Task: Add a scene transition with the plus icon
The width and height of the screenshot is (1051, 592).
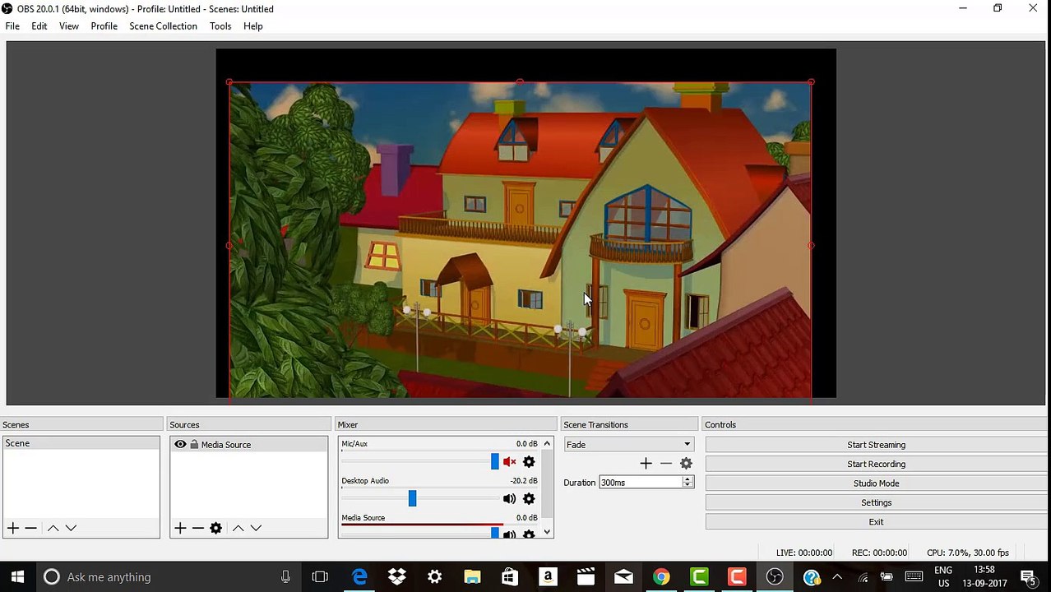Action: click(x=646, y=464)
